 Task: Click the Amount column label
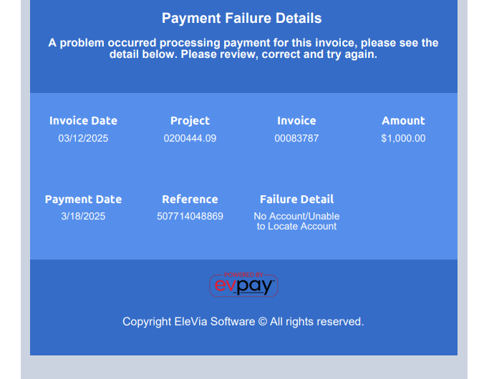[x=403, y=121]
